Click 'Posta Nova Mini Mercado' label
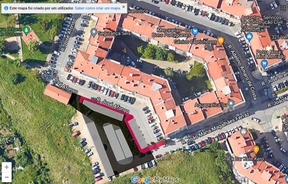This screenshot has height=184, width=288. pyautogui.click(x=271, y=54)
